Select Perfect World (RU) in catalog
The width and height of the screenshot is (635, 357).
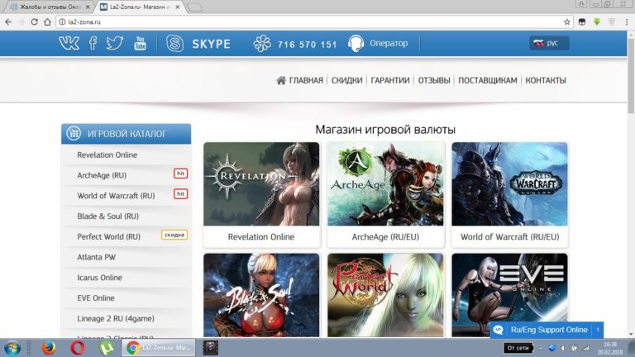pos(108,237)
